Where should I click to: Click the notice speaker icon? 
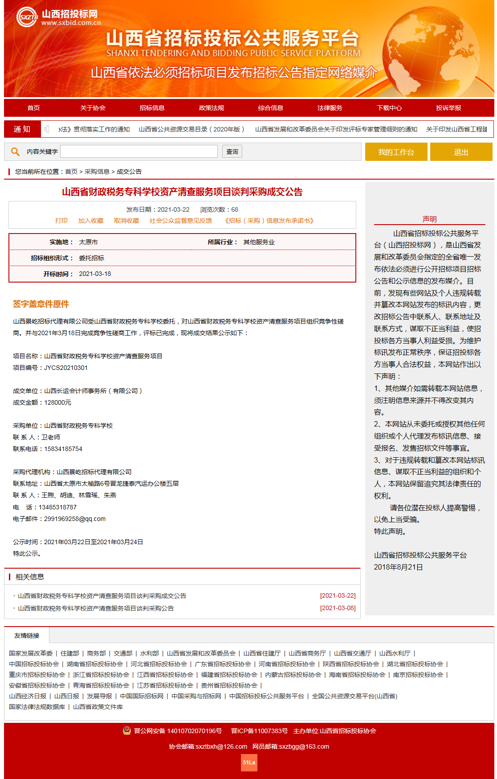point(46,129)
